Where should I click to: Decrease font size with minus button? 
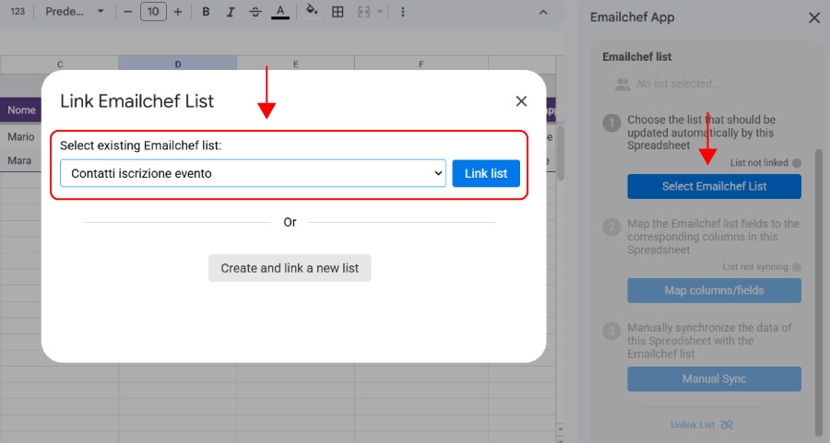(x=127, y=12)
